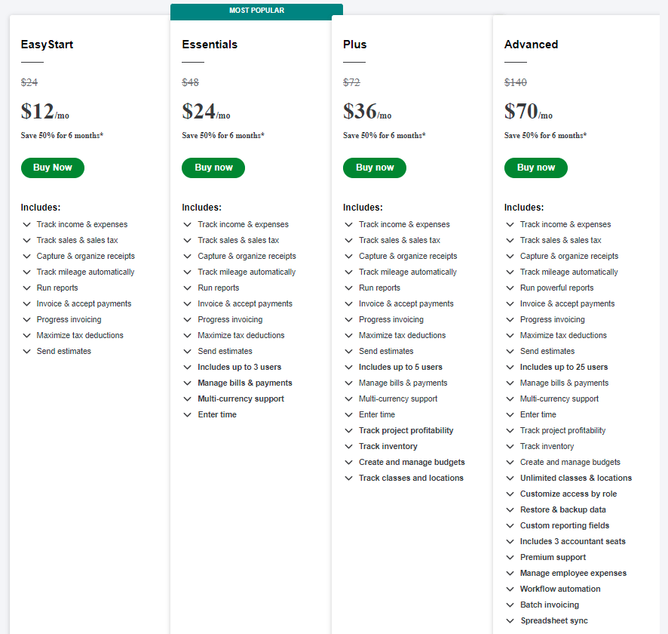Expand the chevron beside 'Includes up to 3 users'
This screenshot has width=668, height=634.
click(188, 368)
